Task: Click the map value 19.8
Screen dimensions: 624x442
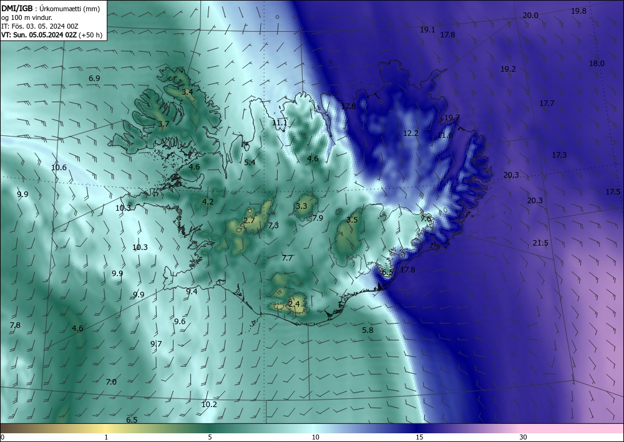Action: pos(578,11)
